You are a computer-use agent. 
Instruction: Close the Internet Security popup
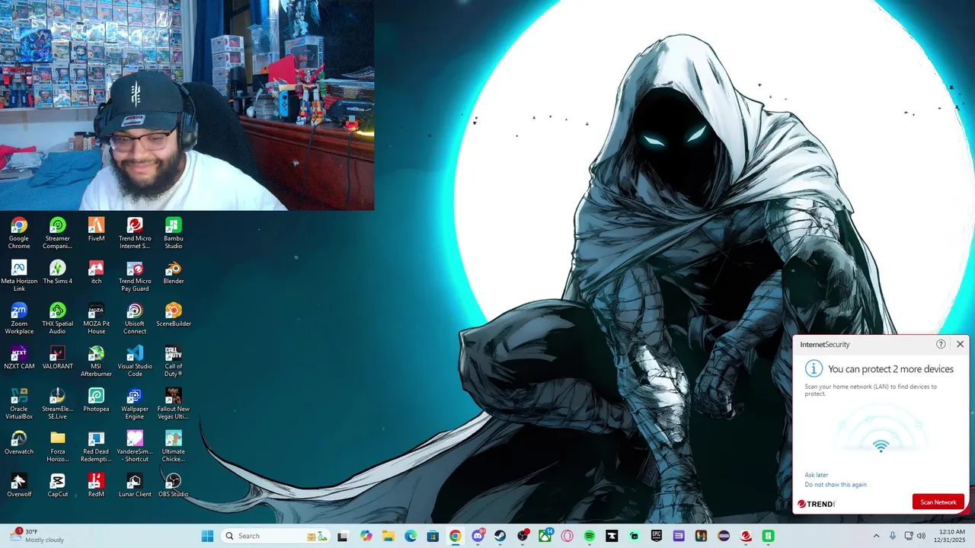[960, 344]
